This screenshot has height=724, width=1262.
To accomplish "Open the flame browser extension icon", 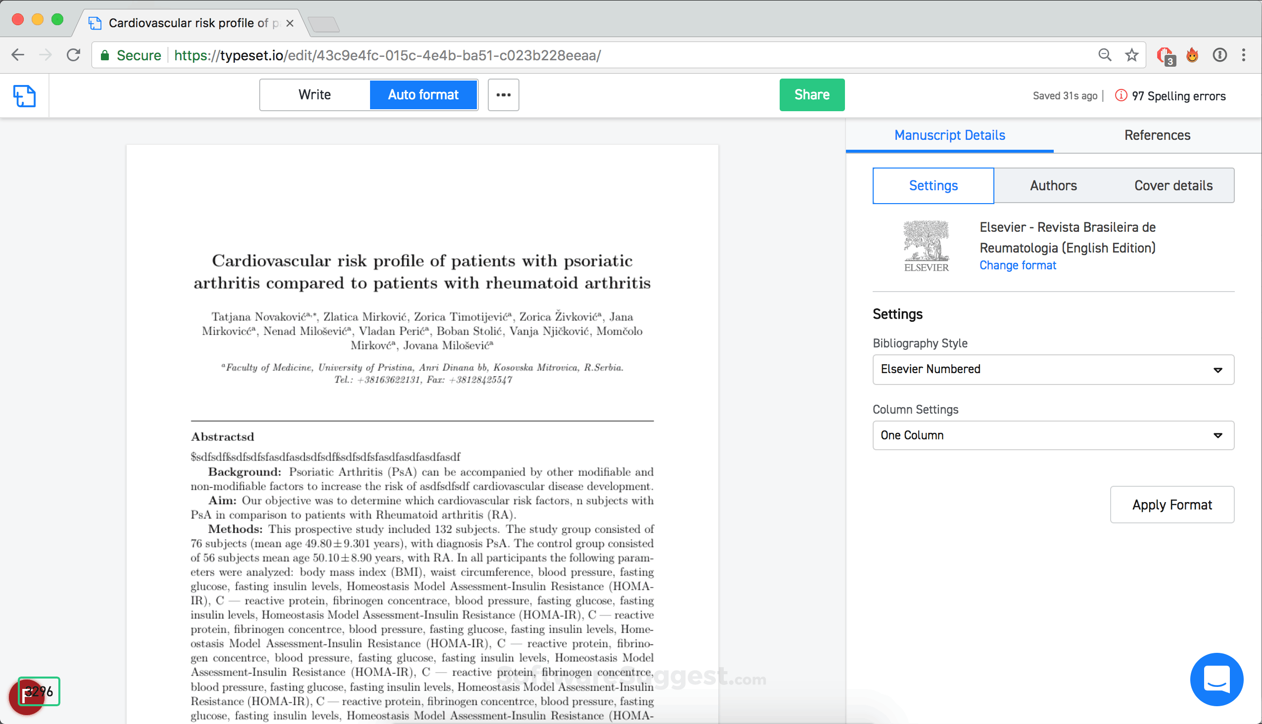I will tap(1192, 55).
